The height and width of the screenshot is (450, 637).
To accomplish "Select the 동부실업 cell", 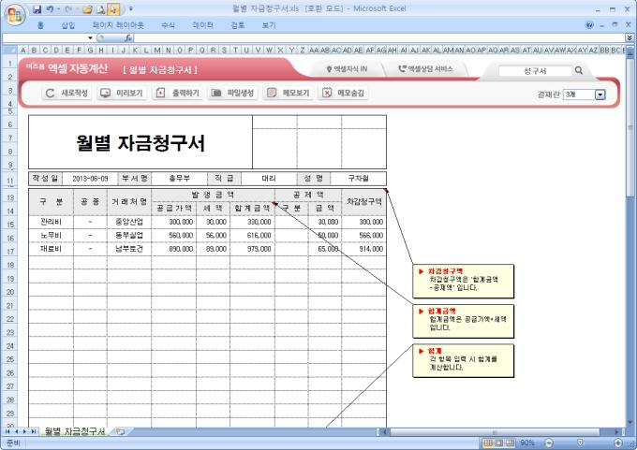I will click(x=129, y=236).
